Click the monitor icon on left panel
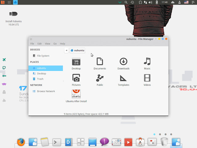The height and width of the screenshot is (148, 197). click(x=4, y=68)
